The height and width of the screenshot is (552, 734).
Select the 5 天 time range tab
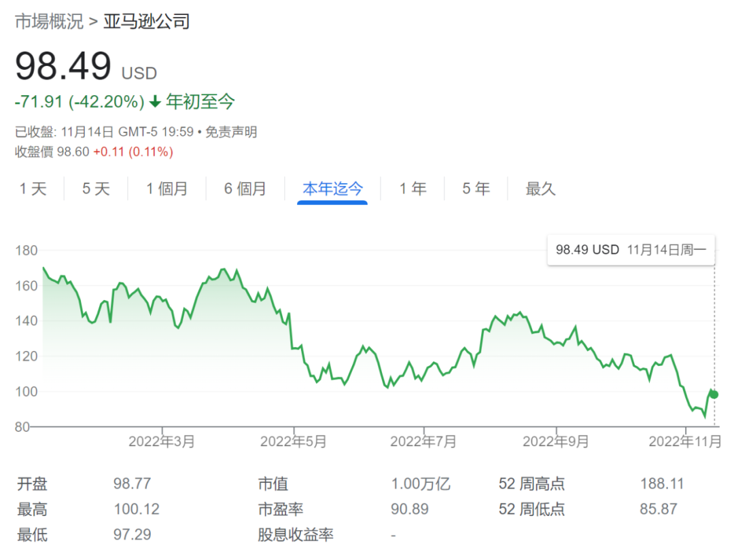pyautogui.click(x=96, y=189)
